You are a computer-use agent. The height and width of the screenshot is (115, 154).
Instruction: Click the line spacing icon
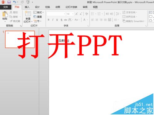[x=117, y=14]
